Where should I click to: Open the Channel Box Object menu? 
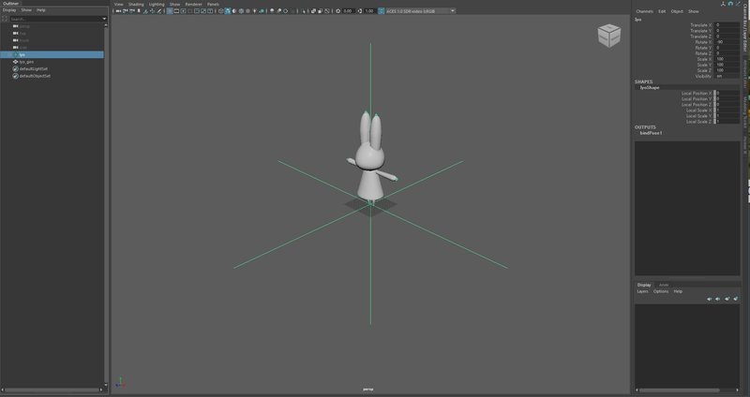(x=677, y=11)
